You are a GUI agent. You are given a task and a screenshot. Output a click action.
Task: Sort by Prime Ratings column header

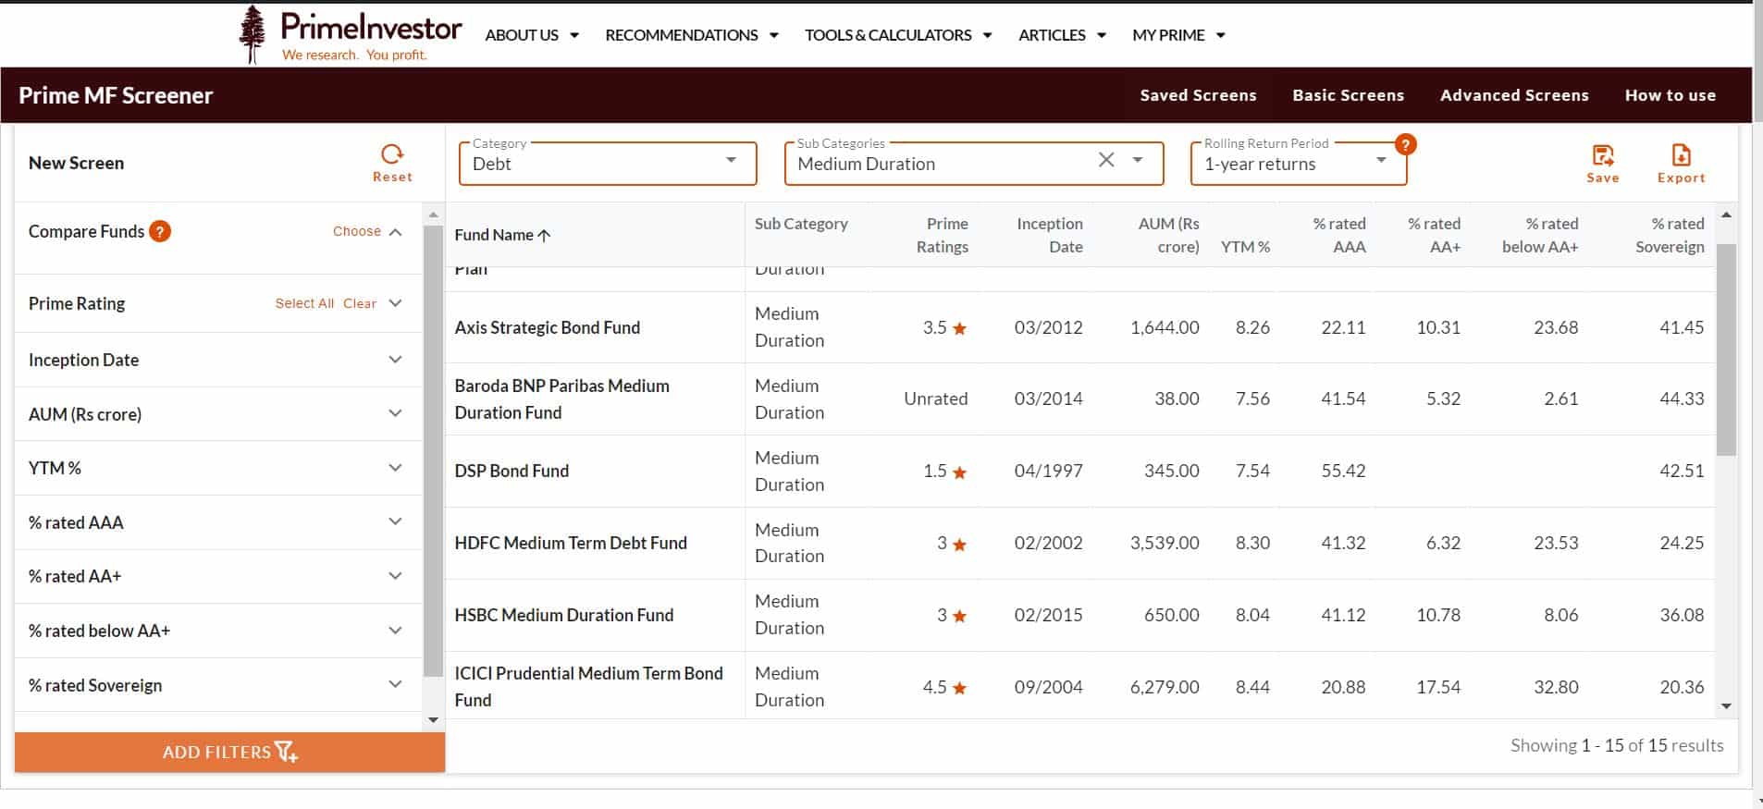[942, 235]
